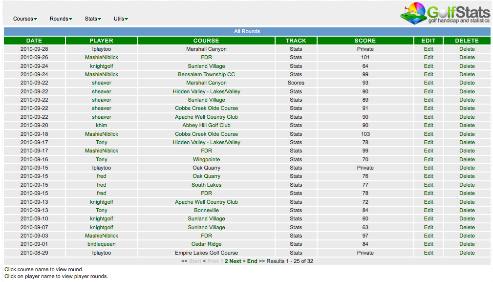Screen dimensions: 493x282
Task: Open Sunland Village round on 2010-09-10
Action: coord(206,219)
